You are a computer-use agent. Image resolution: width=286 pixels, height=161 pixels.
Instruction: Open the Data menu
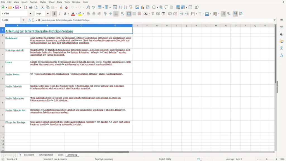pos(59,2)
